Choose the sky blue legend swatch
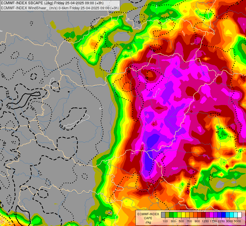 pos(228,215)
